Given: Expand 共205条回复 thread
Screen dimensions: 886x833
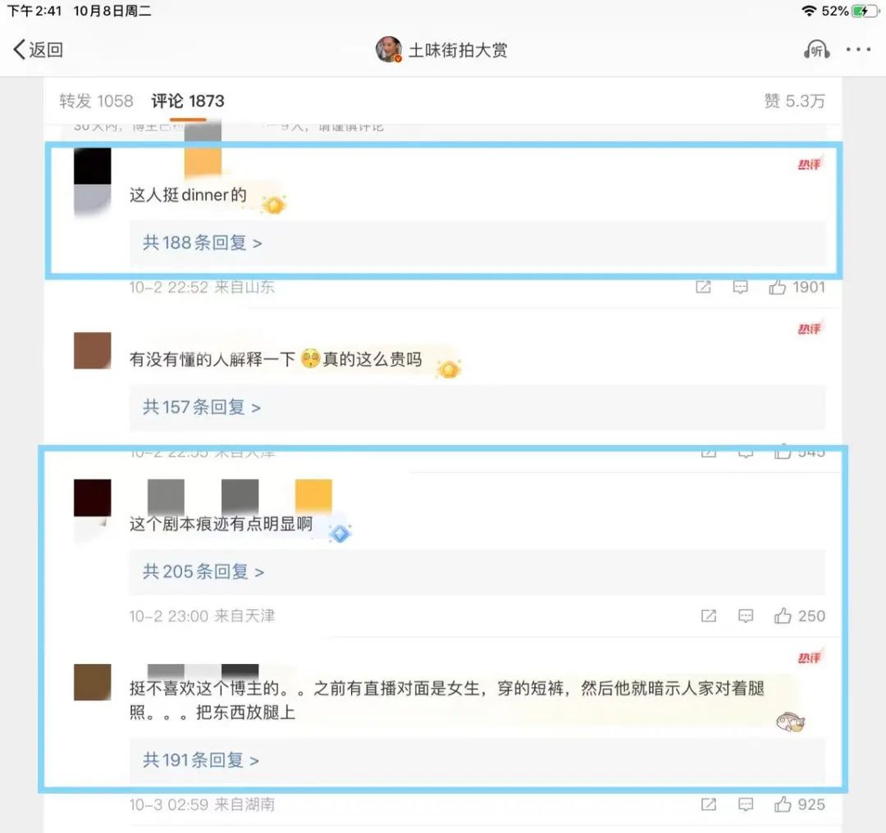Looking at the screenshot, I should pos(203,571).
